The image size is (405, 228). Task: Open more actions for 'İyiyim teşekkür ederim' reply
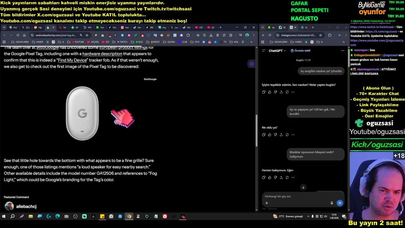point(293,92)
